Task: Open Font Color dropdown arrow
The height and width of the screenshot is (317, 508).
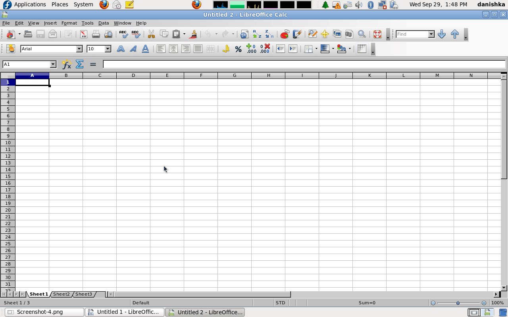Action: coord(350,49)
